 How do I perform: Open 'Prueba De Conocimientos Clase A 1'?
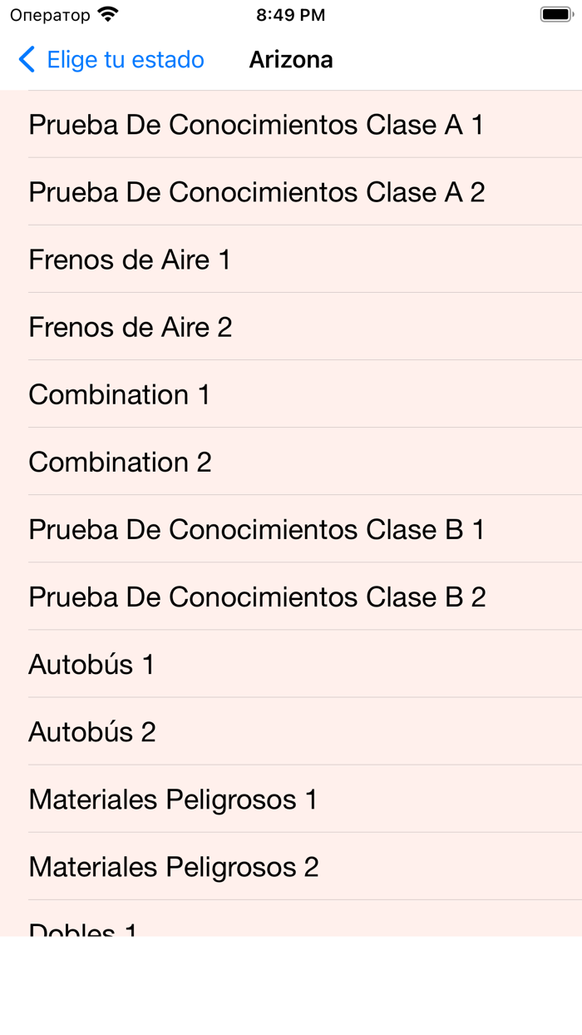pos(257,124)
